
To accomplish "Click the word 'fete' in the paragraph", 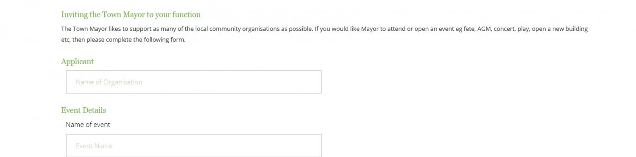I will (468, 29).
